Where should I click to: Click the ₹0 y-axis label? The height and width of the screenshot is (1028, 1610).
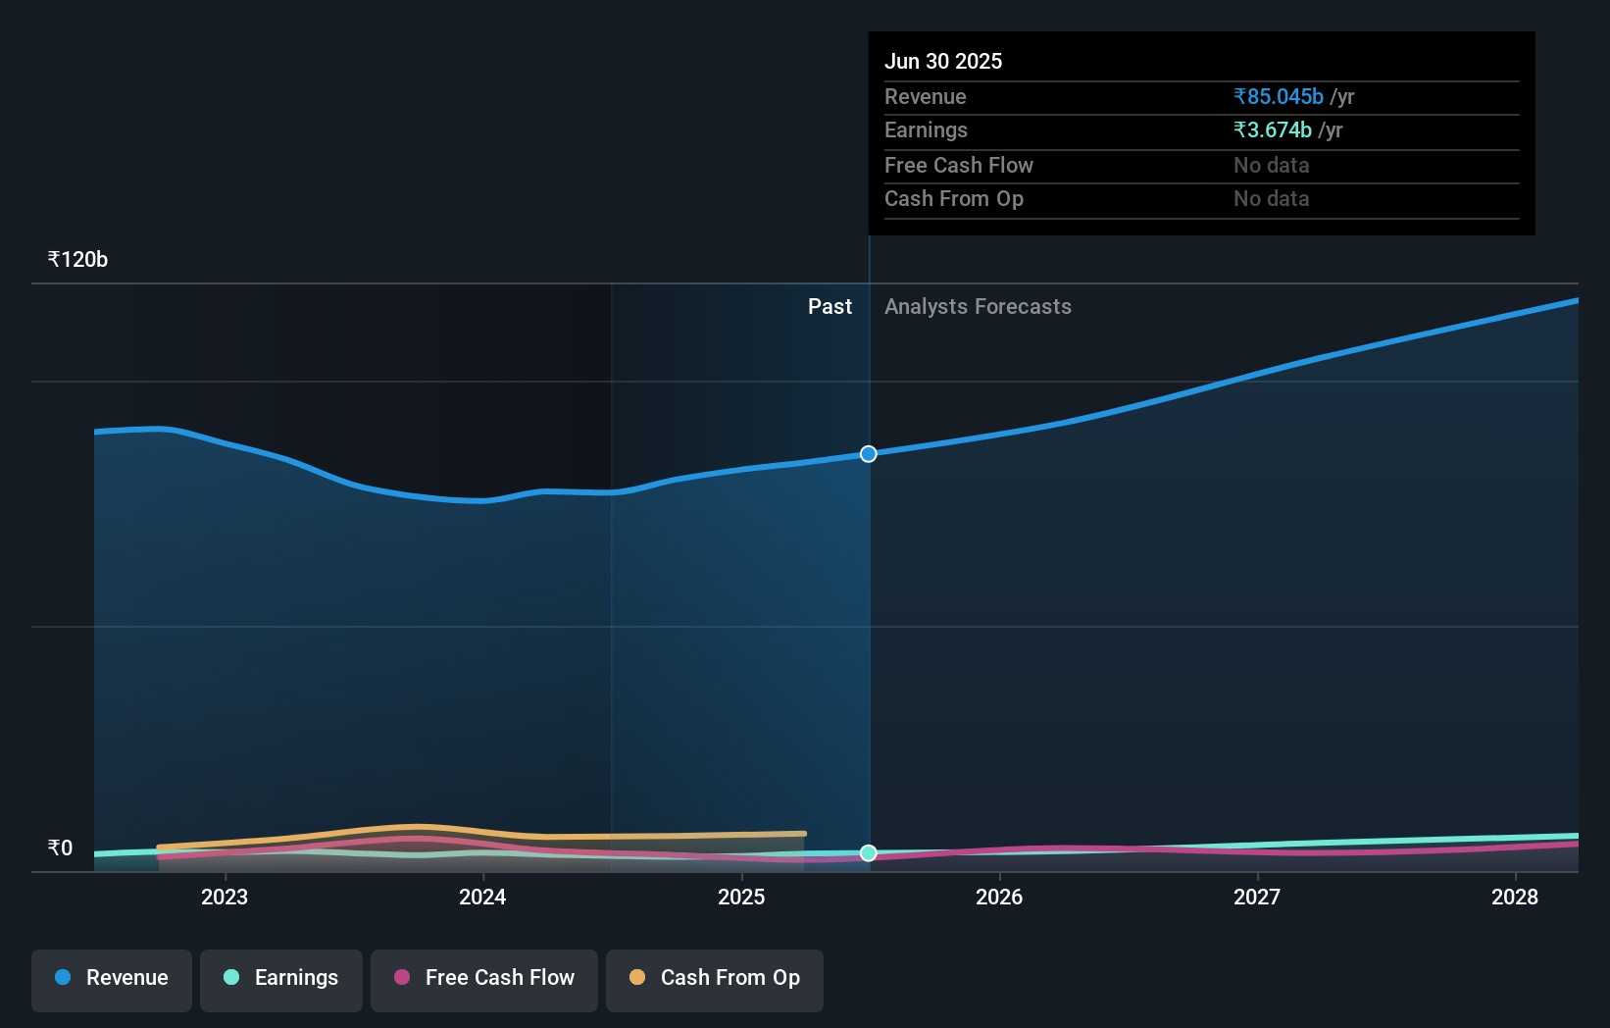tap(60, 848)
